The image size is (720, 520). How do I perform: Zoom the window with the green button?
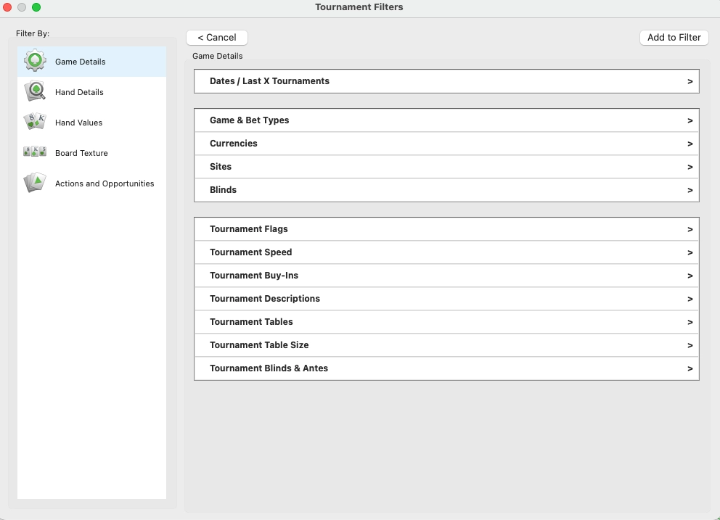(36, 7)
